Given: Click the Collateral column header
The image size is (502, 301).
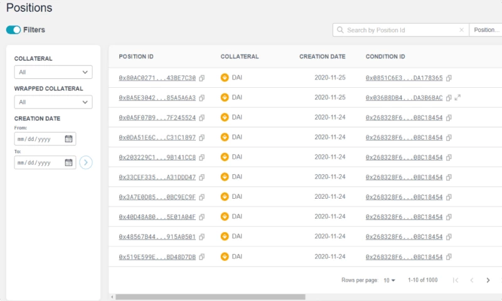Looking at the screenshot, I should 240,56.
